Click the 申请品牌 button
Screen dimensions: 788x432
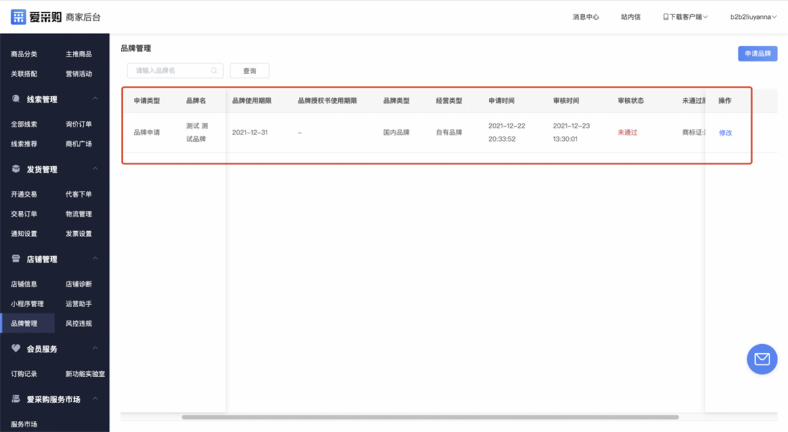point(758,54)
